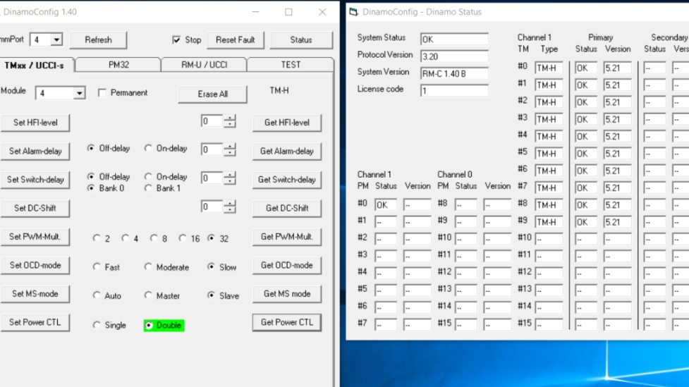The image size is (689, 387).
Task: Maximize the DinamoConfig 1.40 window
Action: [288, 12]
